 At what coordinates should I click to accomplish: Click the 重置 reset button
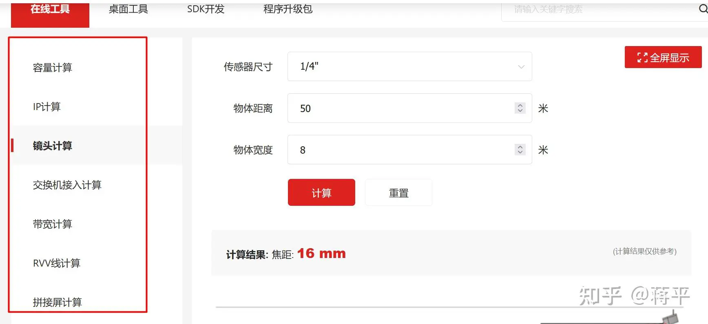[x=398, y=192]
